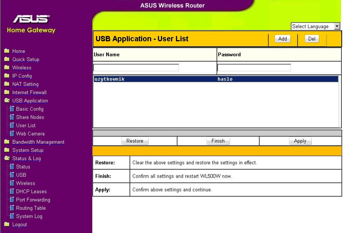Click the USB page icon under Status & Log

(12, 175)
